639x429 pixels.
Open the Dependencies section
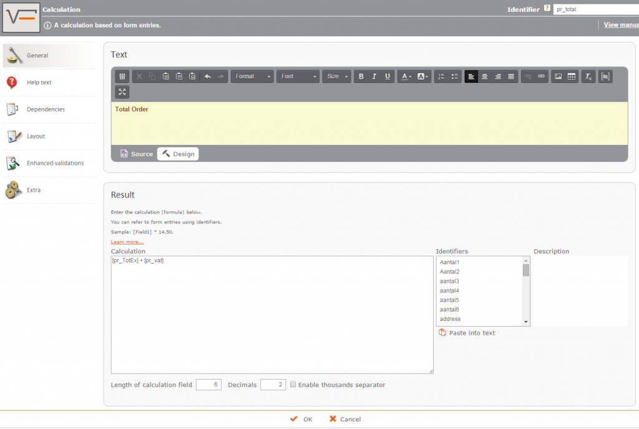[46, 109]
